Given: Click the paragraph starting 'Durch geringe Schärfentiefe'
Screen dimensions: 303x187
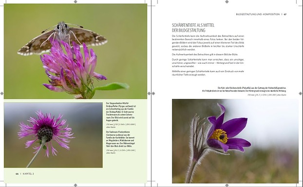Looking at the screenshot, I should pyautogui.click(x=208, y=63).
